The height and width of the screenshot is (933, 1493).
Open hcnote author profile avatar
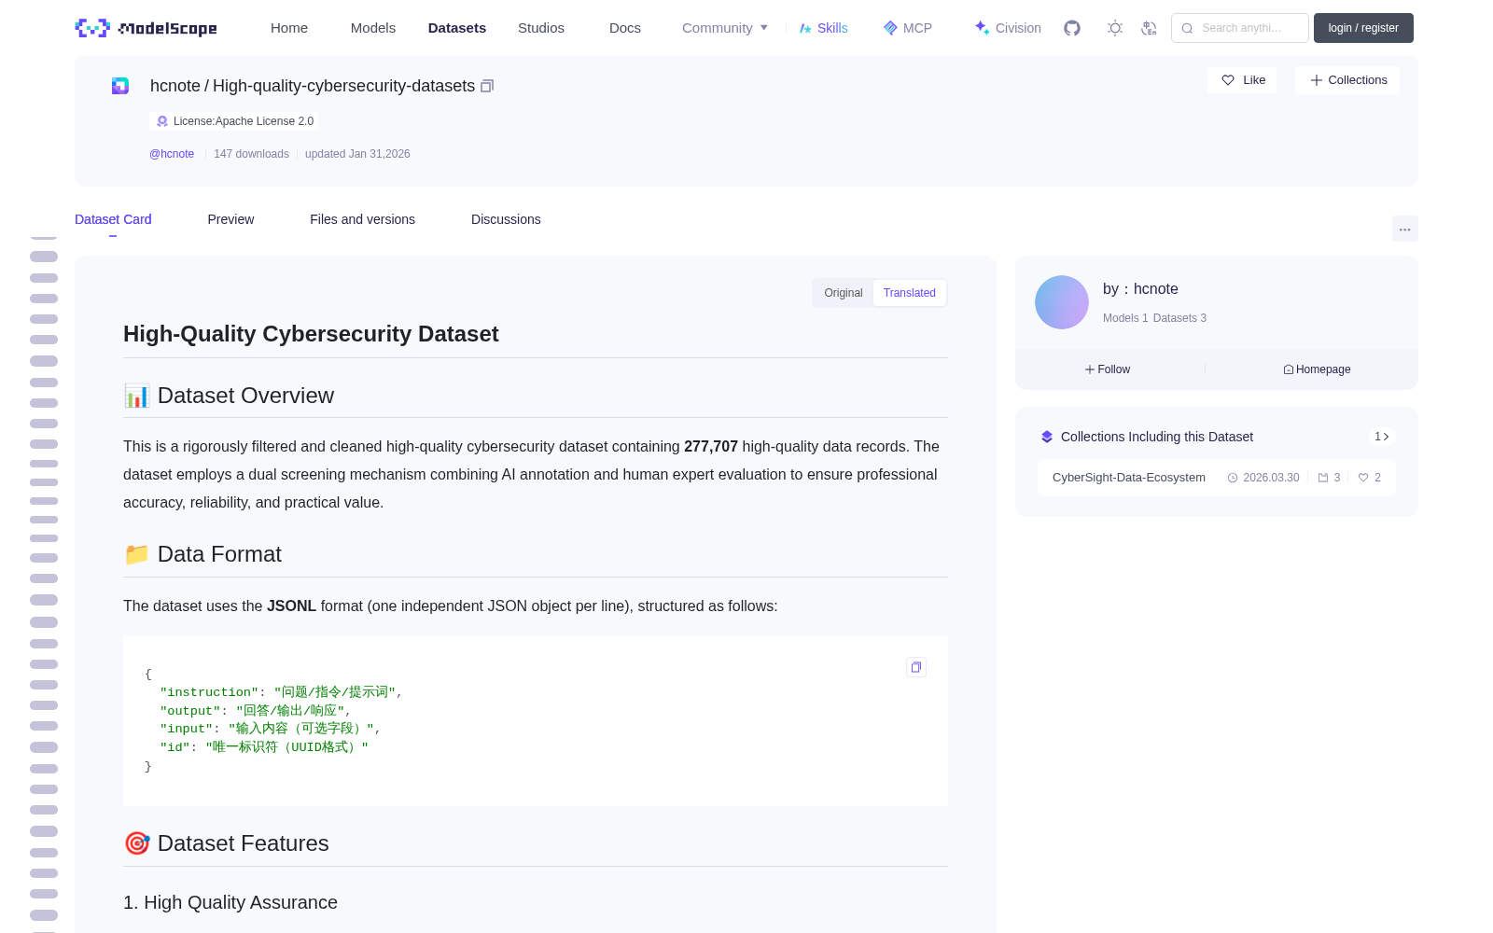1062,302
